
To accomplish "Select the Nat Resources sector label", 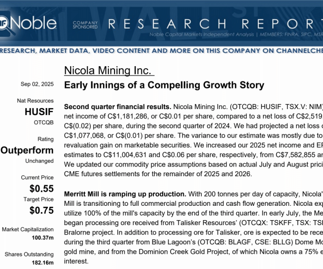I will [x=36, y=101].
